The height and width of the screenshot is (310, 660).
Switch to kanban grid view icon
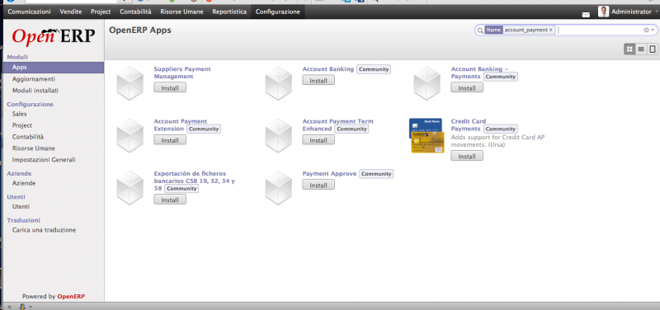(x=629, y=49)
